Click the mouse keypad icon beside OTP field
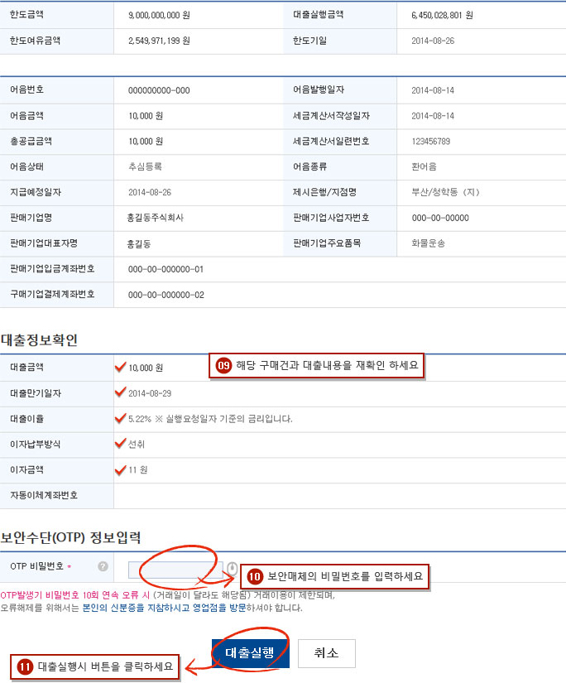 pos(233,569)
